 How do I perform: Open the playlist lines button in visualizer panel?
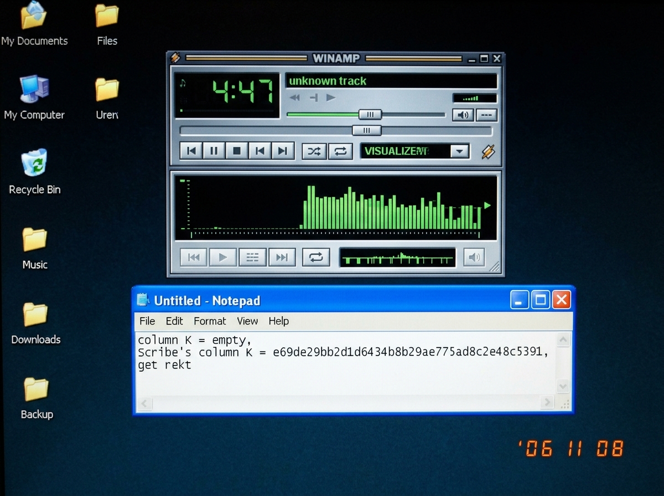(252, 257)
